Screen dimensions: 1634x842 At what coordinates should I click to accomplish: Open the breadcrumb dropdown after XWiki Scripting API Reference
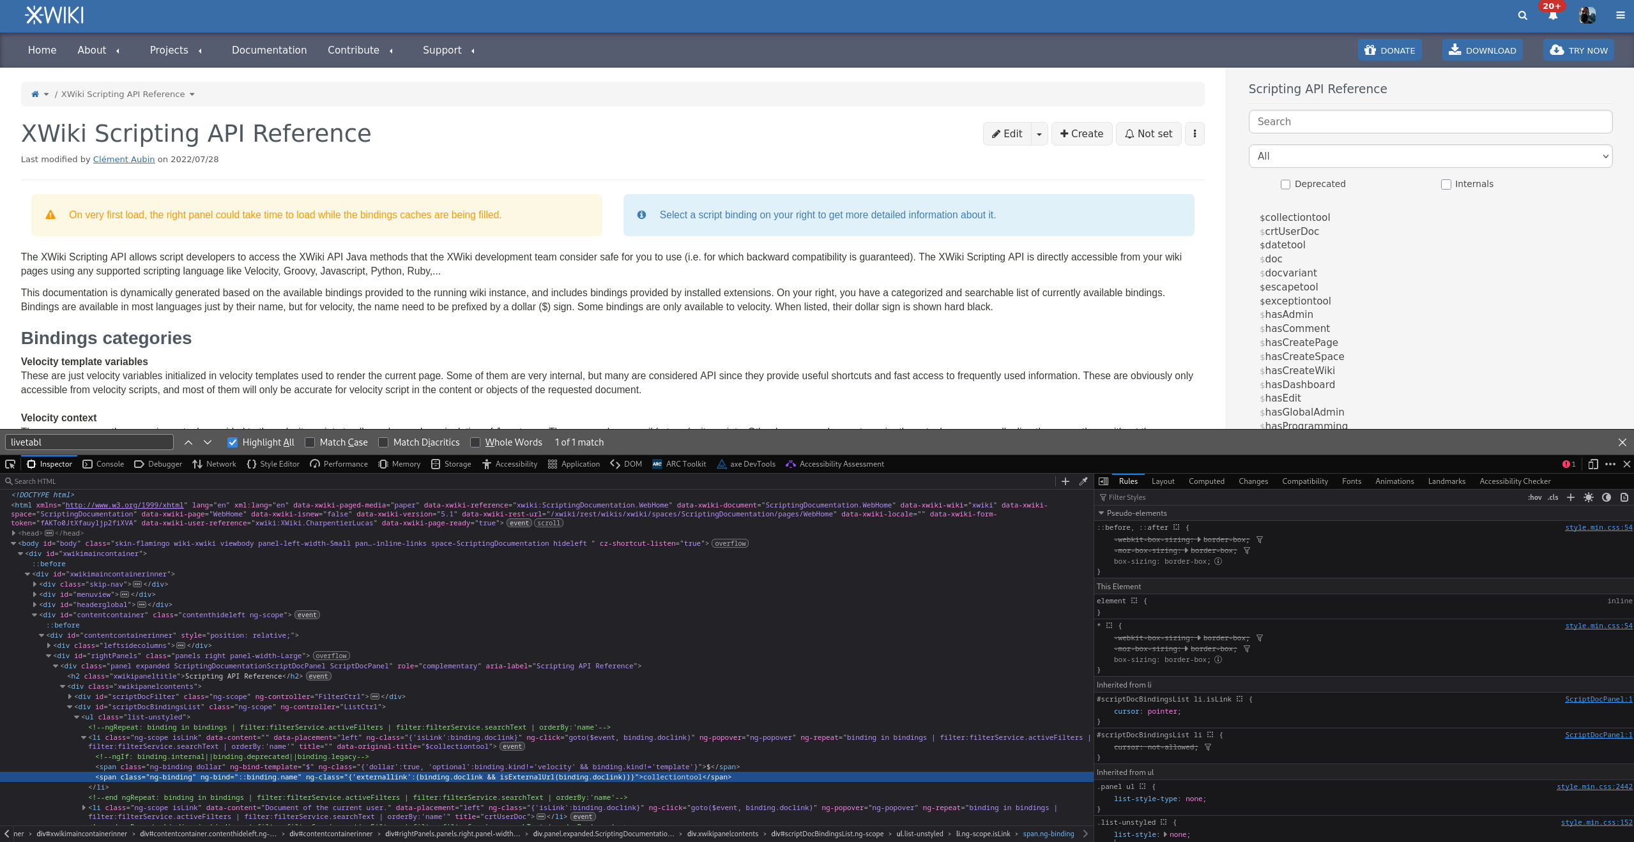pos(192,94)
